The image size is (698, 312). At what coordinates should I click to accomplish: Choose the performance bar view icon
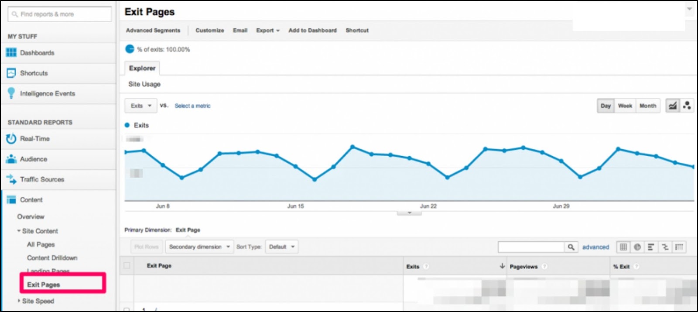click(x=651, y=247)
